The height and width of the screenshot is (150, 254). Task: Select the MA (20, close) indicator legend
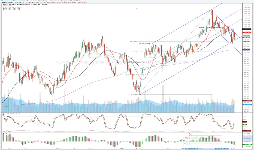tap(11, 10)
